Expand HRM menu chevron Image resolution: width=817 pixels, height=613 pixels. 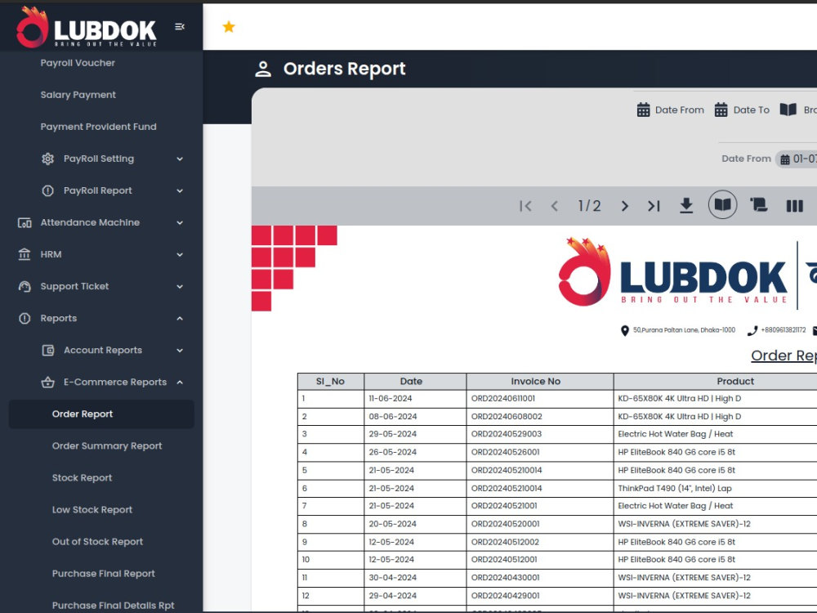(180, 255)
